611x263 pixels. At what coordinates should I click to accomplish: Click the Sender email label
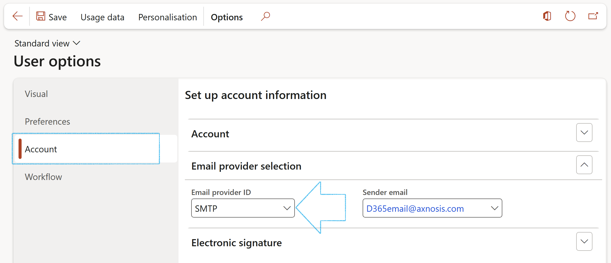click(385, 192)
